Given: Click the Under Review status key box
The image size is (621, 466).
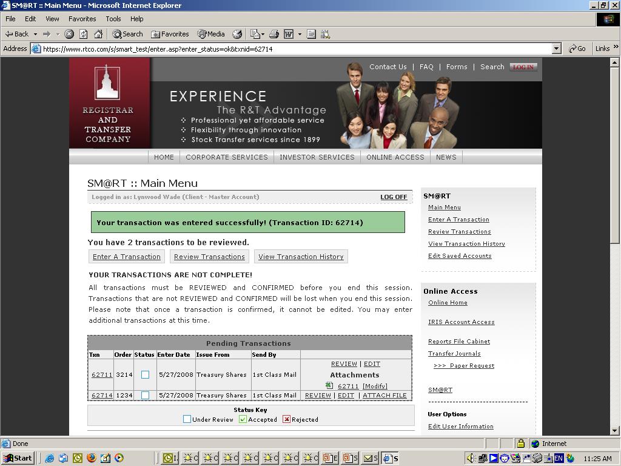Looking at the screenshot, I should click(x=187, y=419).
